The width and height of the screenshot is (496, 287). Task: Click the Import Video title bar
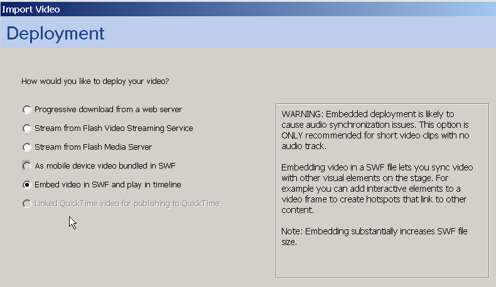pos(248,9)
